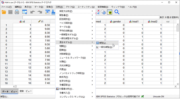This screenshot has height=108, width=180.
Task: Switch to the データ ビュー tab
Action: tap(10, 92)
